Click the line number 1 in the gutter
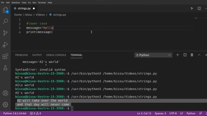The image size is (207, 116). (x=19, y=20)
